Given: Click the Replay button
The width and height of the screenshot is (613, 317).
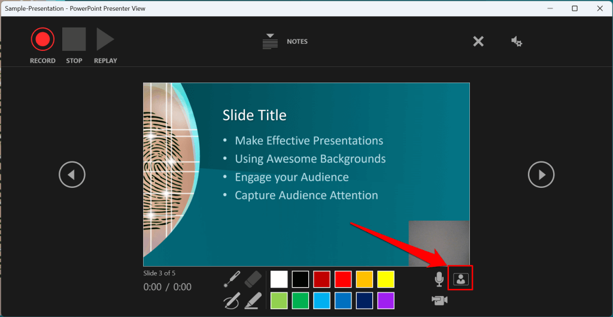Looking at the screenshot, I should pos(105,40).
